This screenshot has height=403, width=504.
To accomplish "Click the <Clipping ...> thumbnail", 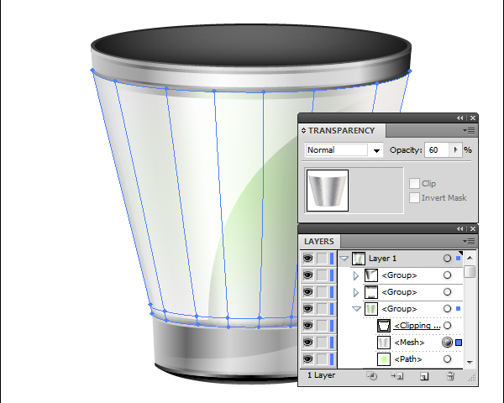I will click(x=384, y=326).
